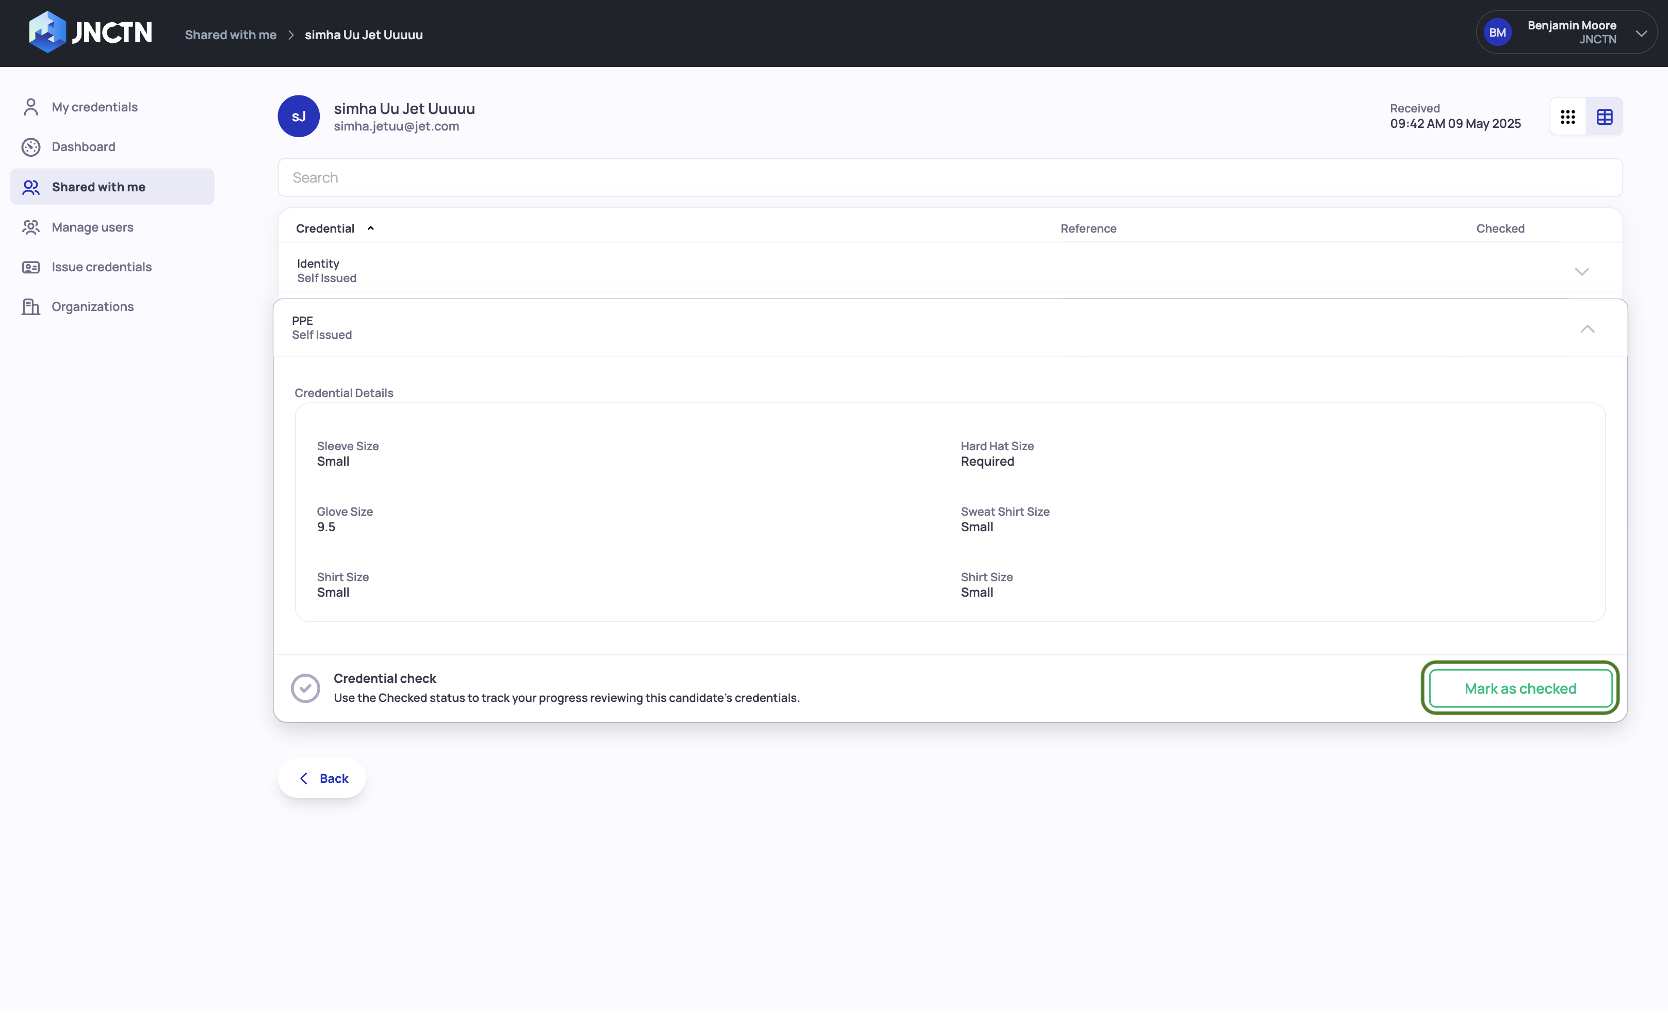Click the Issue credentials ID card icon
Viewport: 1668px width, 1016px height.
[30, 267]
